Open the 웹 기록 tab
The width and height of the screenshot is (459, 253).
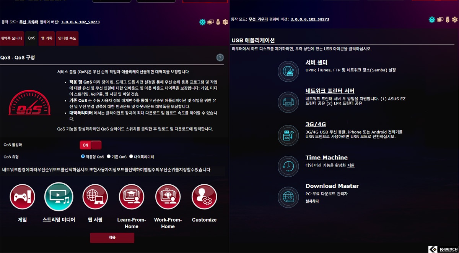click(x=47, y=39)
